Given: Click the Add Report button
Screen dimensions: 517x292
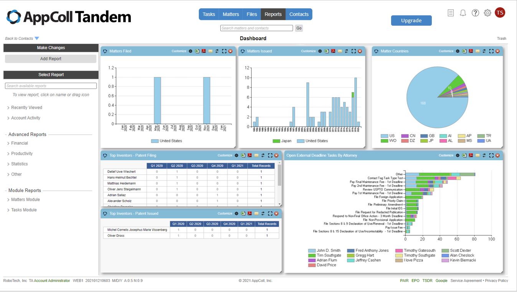Looking at the screenshot, I should (x=50, y=59).
